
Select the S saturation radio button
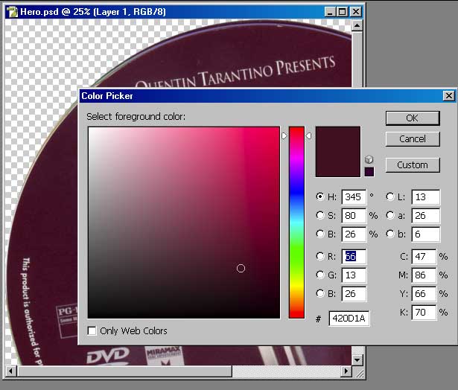point(319,215)
